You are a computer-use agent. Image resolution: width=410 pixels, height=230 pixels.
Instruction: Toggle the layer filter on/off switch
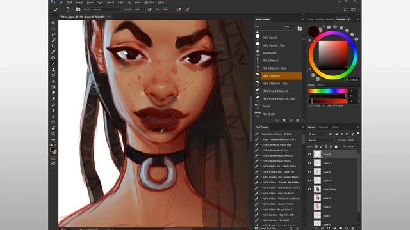357,134
